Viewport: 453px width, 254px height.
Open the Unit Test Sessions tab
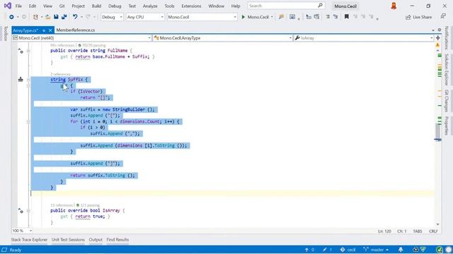68,240
